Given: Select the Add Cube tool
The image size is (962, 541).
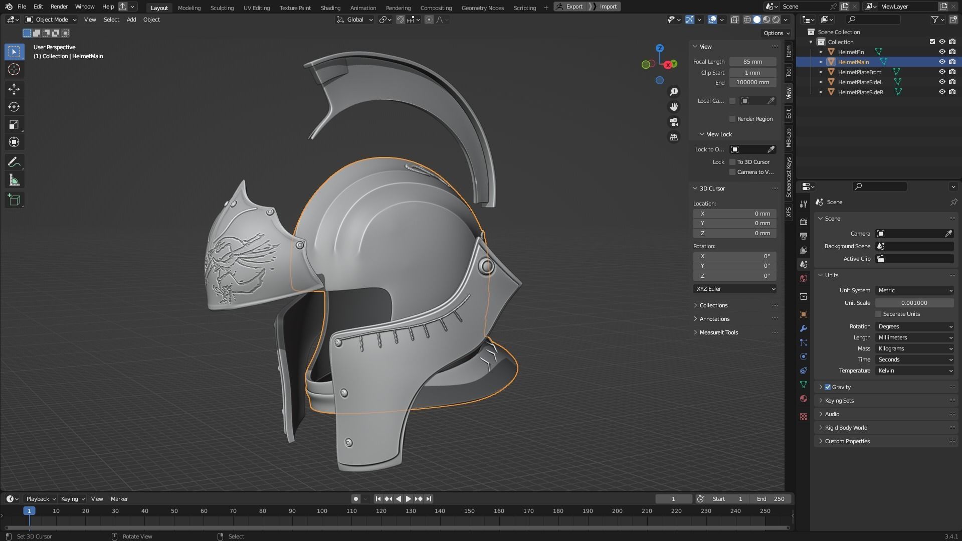Looking at the screenshot, I should 14,200.
